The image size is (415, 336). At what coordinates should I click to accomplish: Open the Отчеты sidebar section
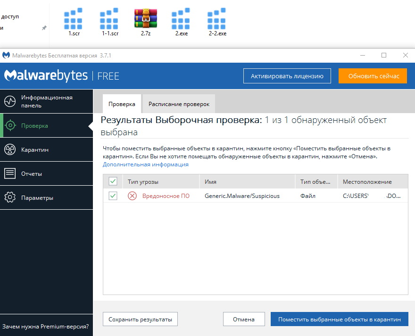[46, 173]
